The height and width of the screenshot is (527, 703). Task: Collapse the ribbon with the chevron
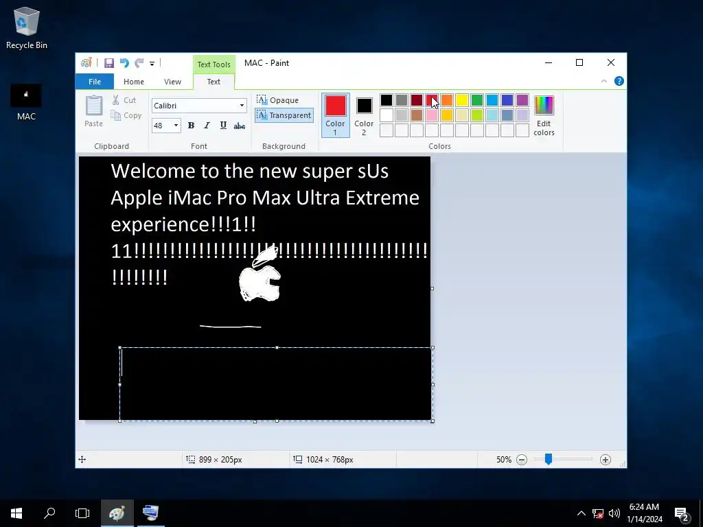click(604, 81)
